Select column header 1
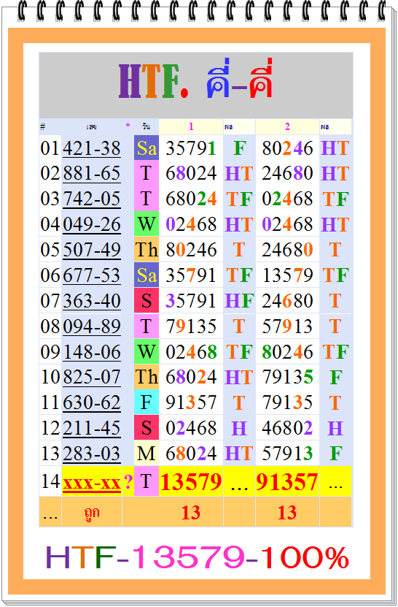Image resolution: width=398 pixels, height=607 pixels. [x=191, y=126]
